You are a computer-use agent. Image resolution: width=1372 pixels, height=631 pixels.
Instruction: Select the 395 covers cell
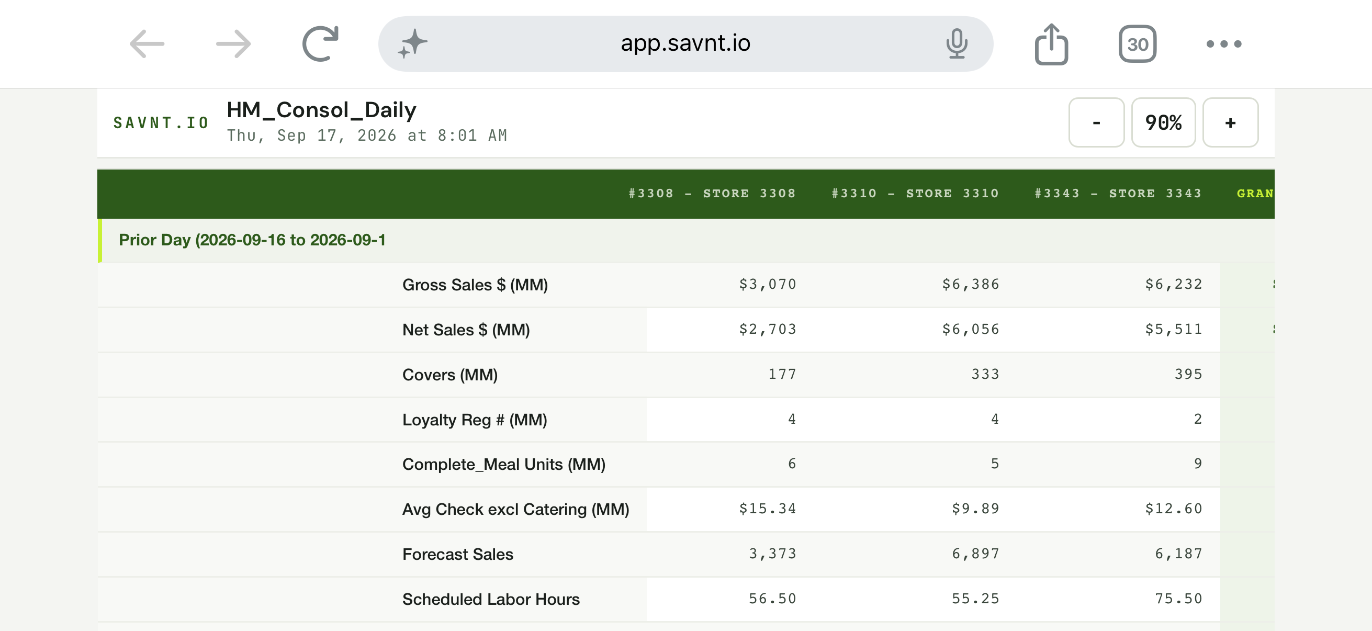[x=1188, y=374]
